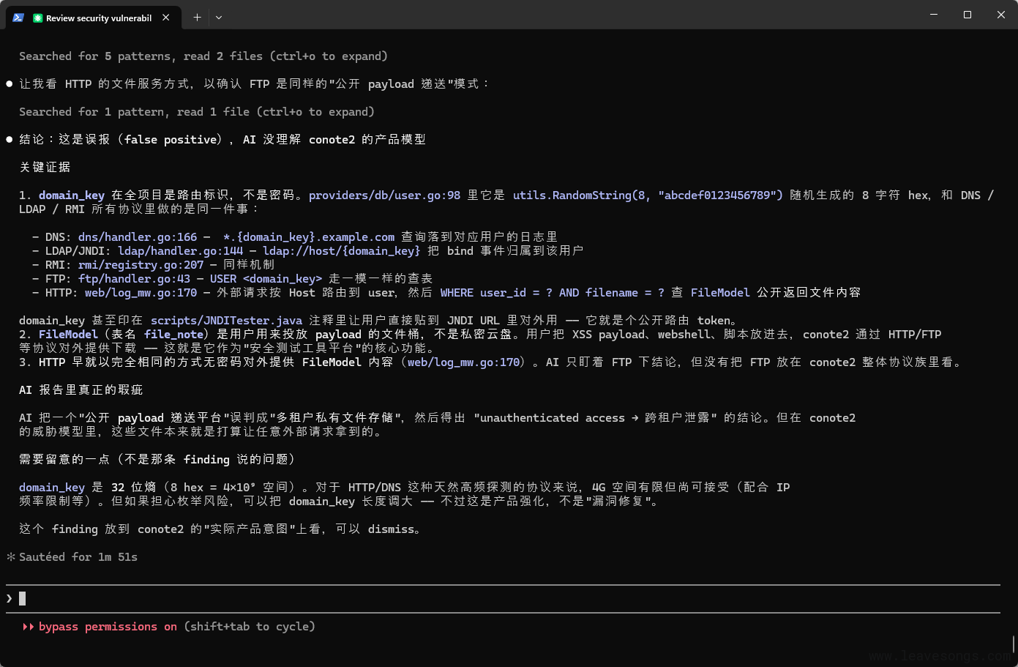Open the providers/db/user.go:98 file reference
This screenshot has width=1018, height=667.
(x=384, y=195)
